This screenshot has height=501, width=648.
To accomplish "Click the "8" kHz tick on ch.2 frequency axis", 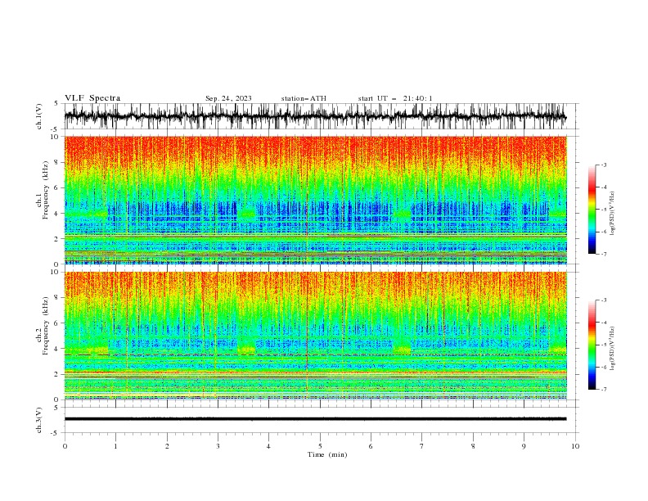I will pos(56,298).
